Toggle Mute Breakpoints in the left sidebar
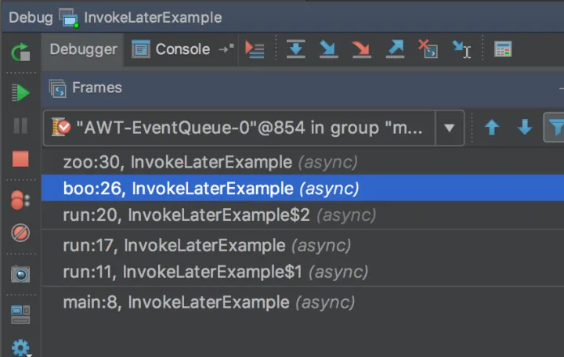Screen dimensions: 564x357 coord(20,233)
